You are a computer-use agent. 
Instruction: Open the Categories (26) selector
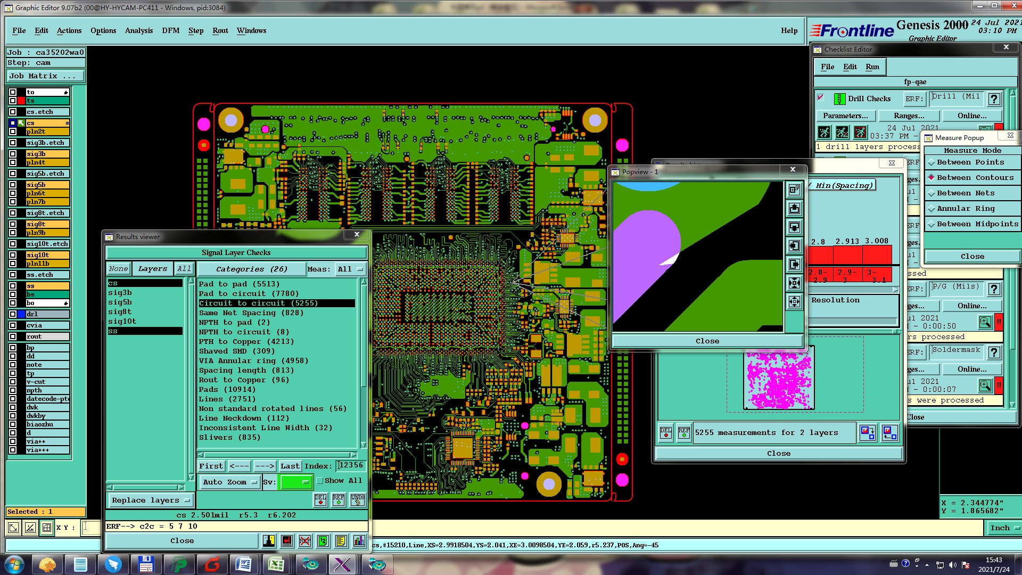252,269
